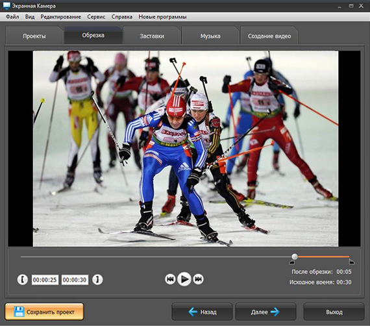This screenshot has width=370, height=326.
Task: Jump to previous frame with rewind icon
Action: (170, 279)
